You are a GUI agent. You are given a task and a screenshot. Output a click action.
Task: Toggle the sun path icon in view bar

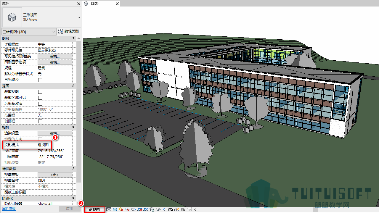(121, 209)
